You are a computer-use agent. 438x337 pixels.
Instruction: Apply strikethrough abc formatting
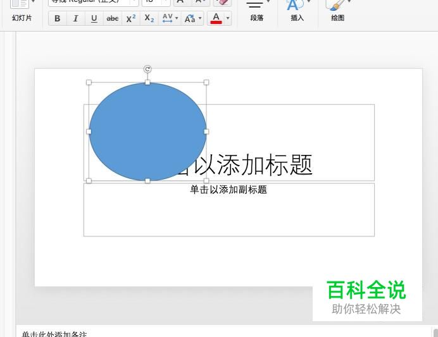(113, 19)
